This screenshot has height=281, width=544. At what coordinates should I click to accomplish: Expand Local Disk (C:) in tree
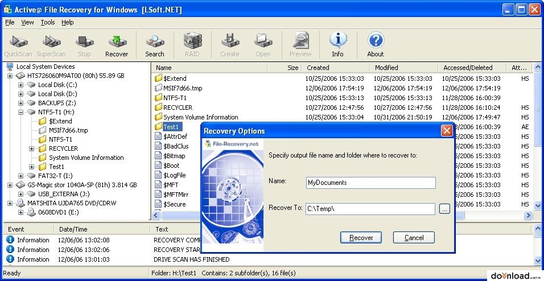coord(21,85)
